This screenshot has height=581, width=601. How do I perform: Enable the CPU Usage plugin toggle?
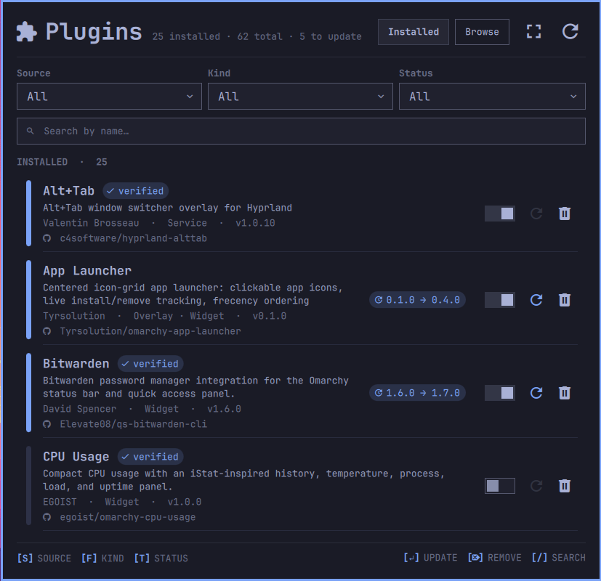[x=499, y=486]
